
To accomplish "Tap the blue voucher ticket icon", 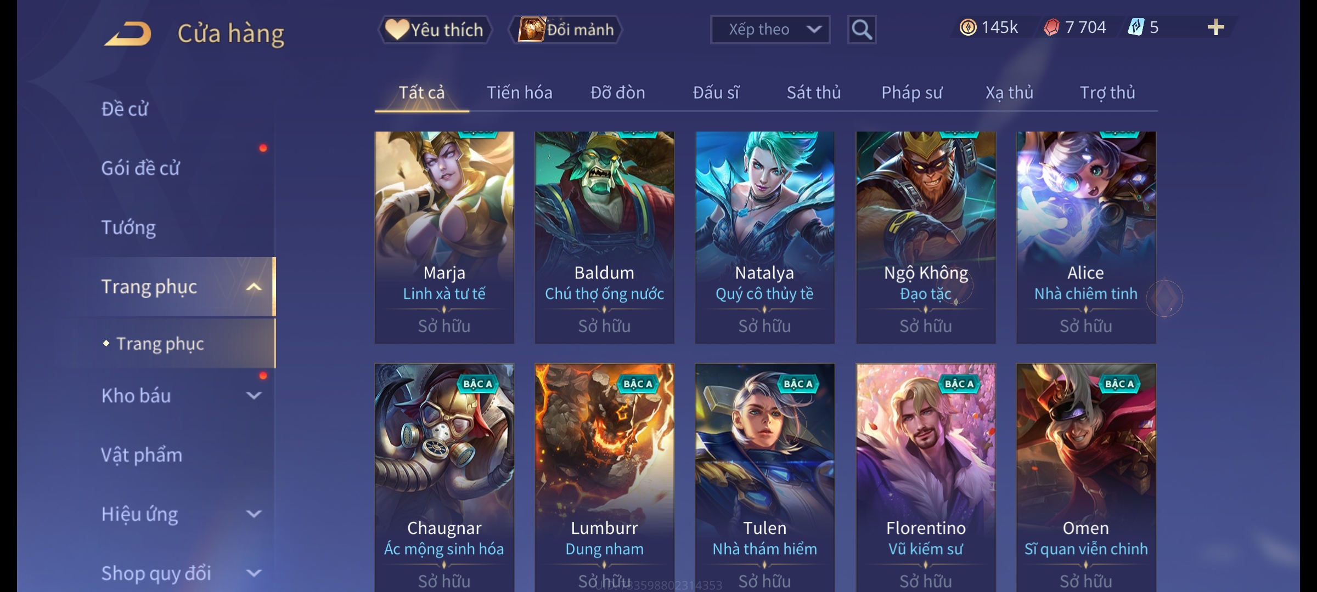I will pos(1136,27).
